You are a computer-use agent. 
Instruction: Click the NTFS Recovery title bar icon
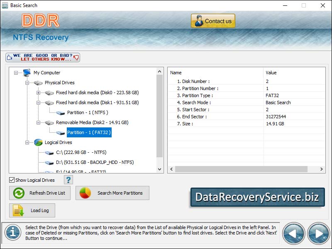(5, 5)
